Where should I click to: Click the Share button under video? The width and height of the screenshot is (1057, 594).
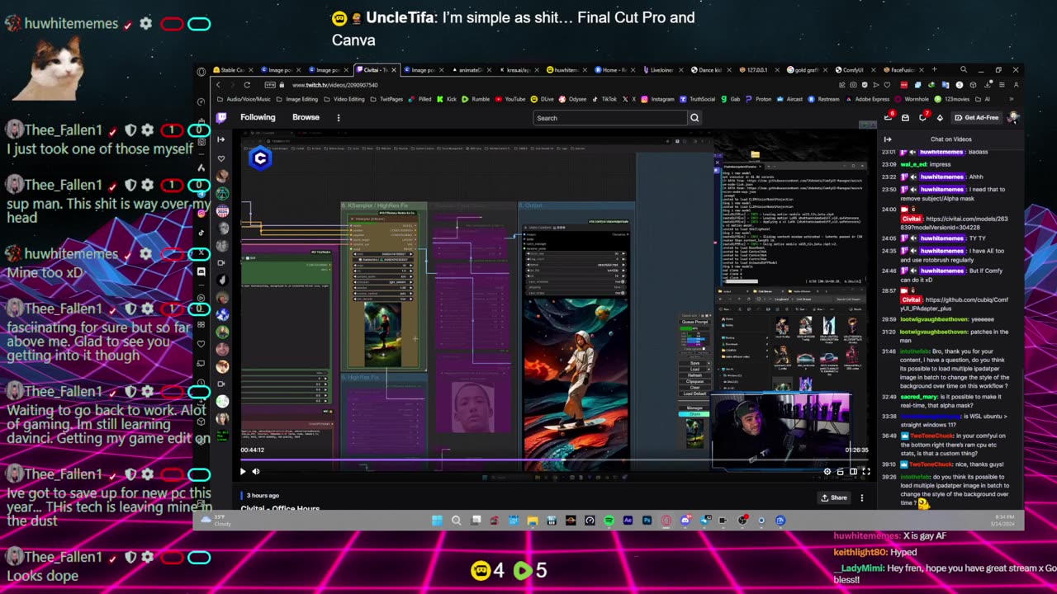pos(834,497)
